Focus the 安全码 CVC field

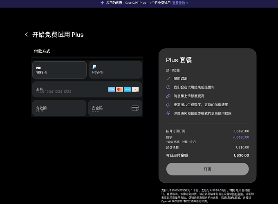115,108
